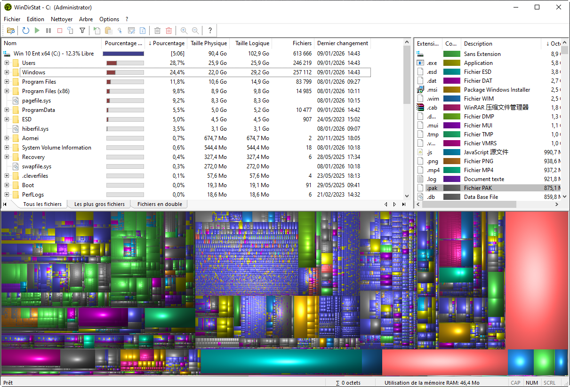
Task: Expand the PerfLogs folder
Action: tap(7, 195)
